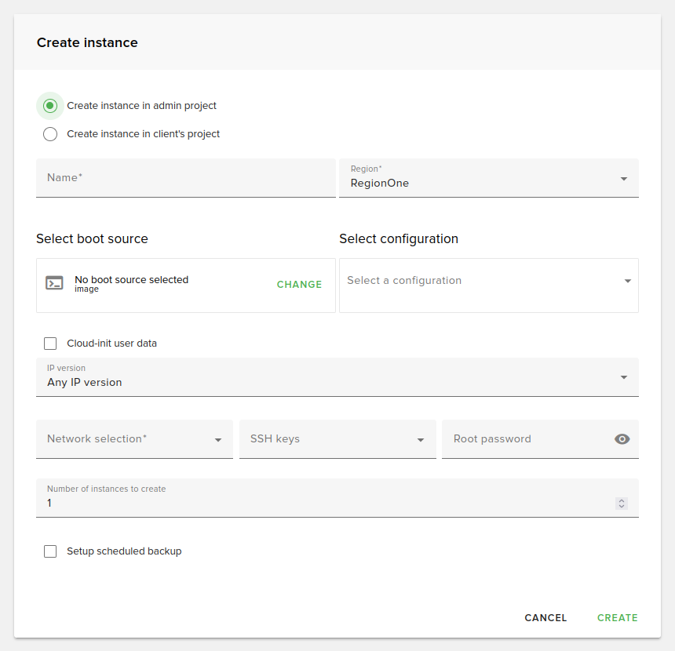Click the Number of instances field
This screenshot has height=651, width=675.
(322, 503)
